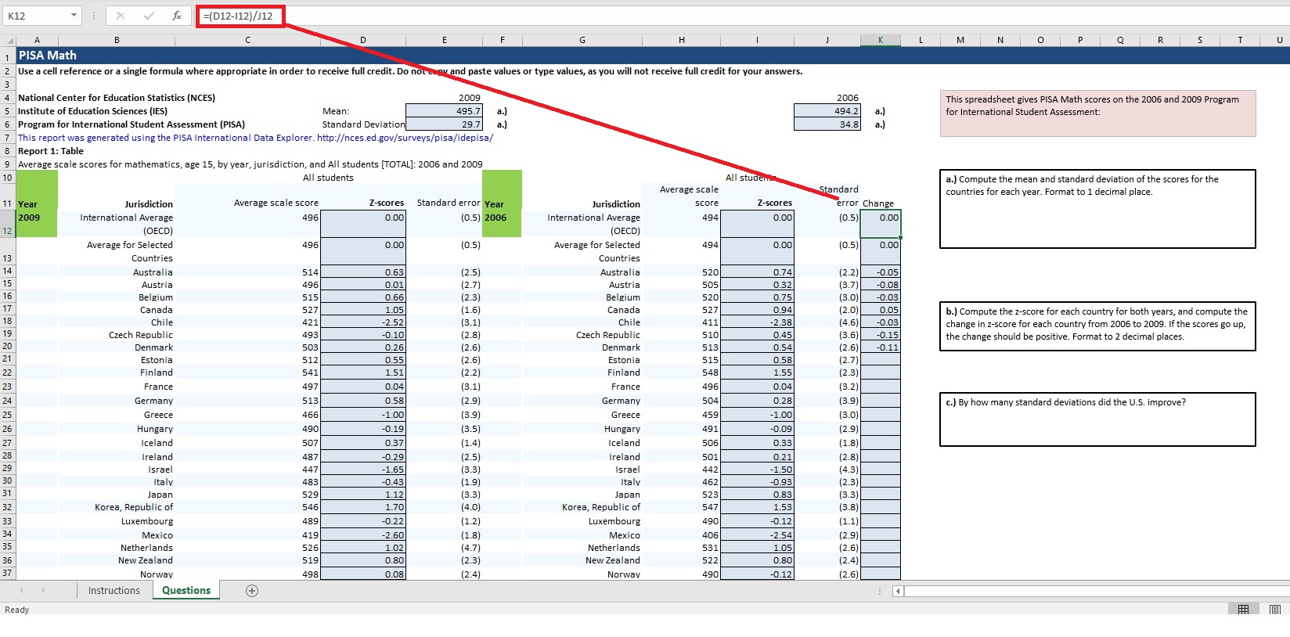Confirm entry with the checkmark icon
The width and height of the screenshot is (1290, 637).
pyautogui.click(x=149, y=16)
